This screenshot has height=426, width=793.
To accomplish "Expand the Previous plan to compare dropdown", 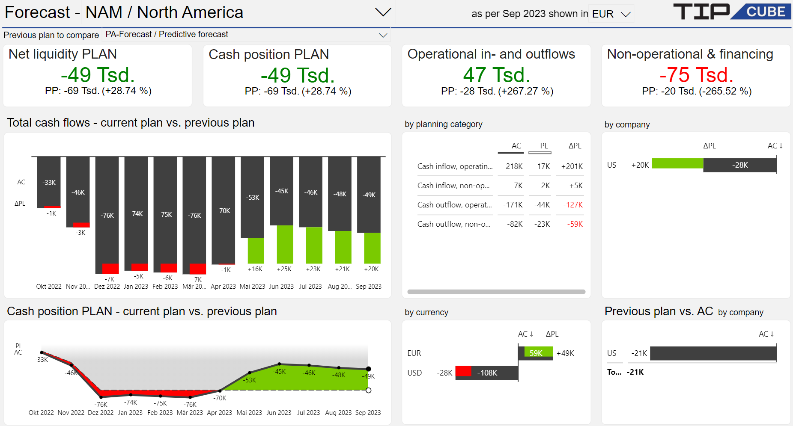I will [383, 35].
